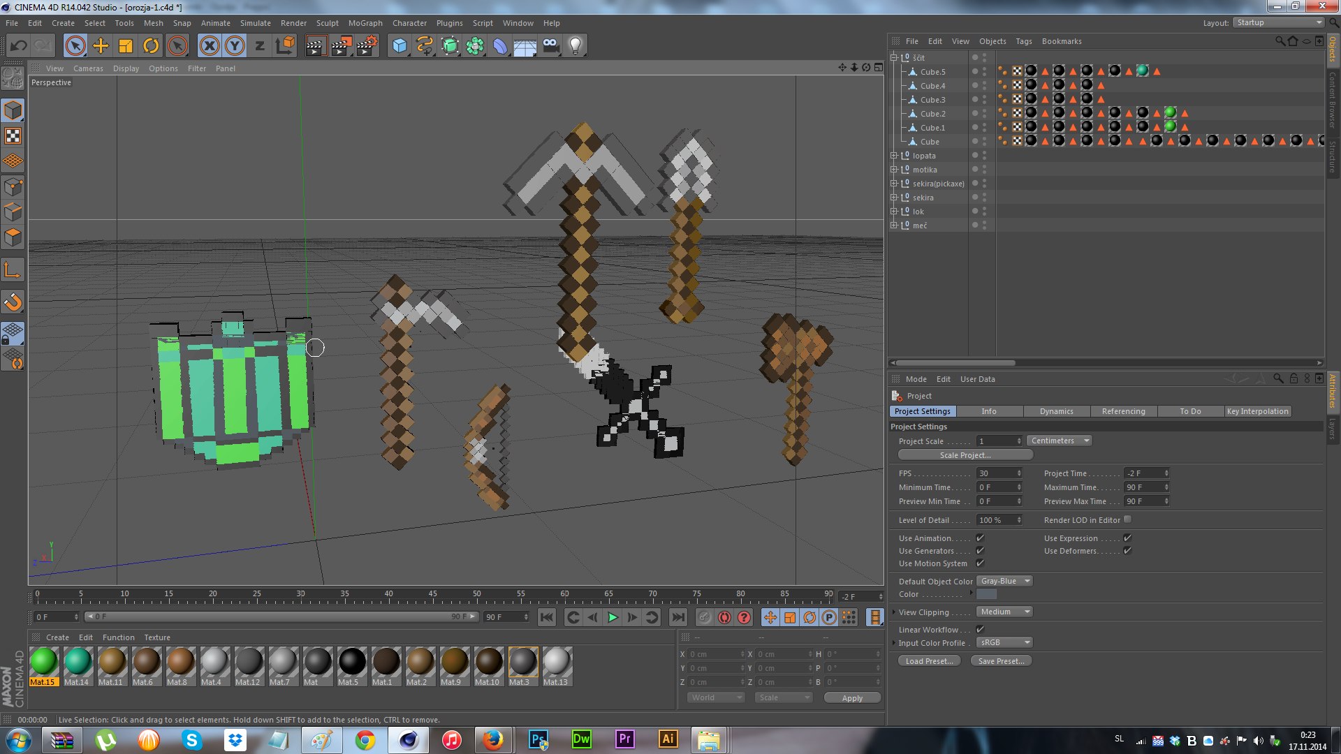Viewport: 1341px width, 754px height.
Task: Open the spline pen tools icon
Action: (x=425, y=46)
